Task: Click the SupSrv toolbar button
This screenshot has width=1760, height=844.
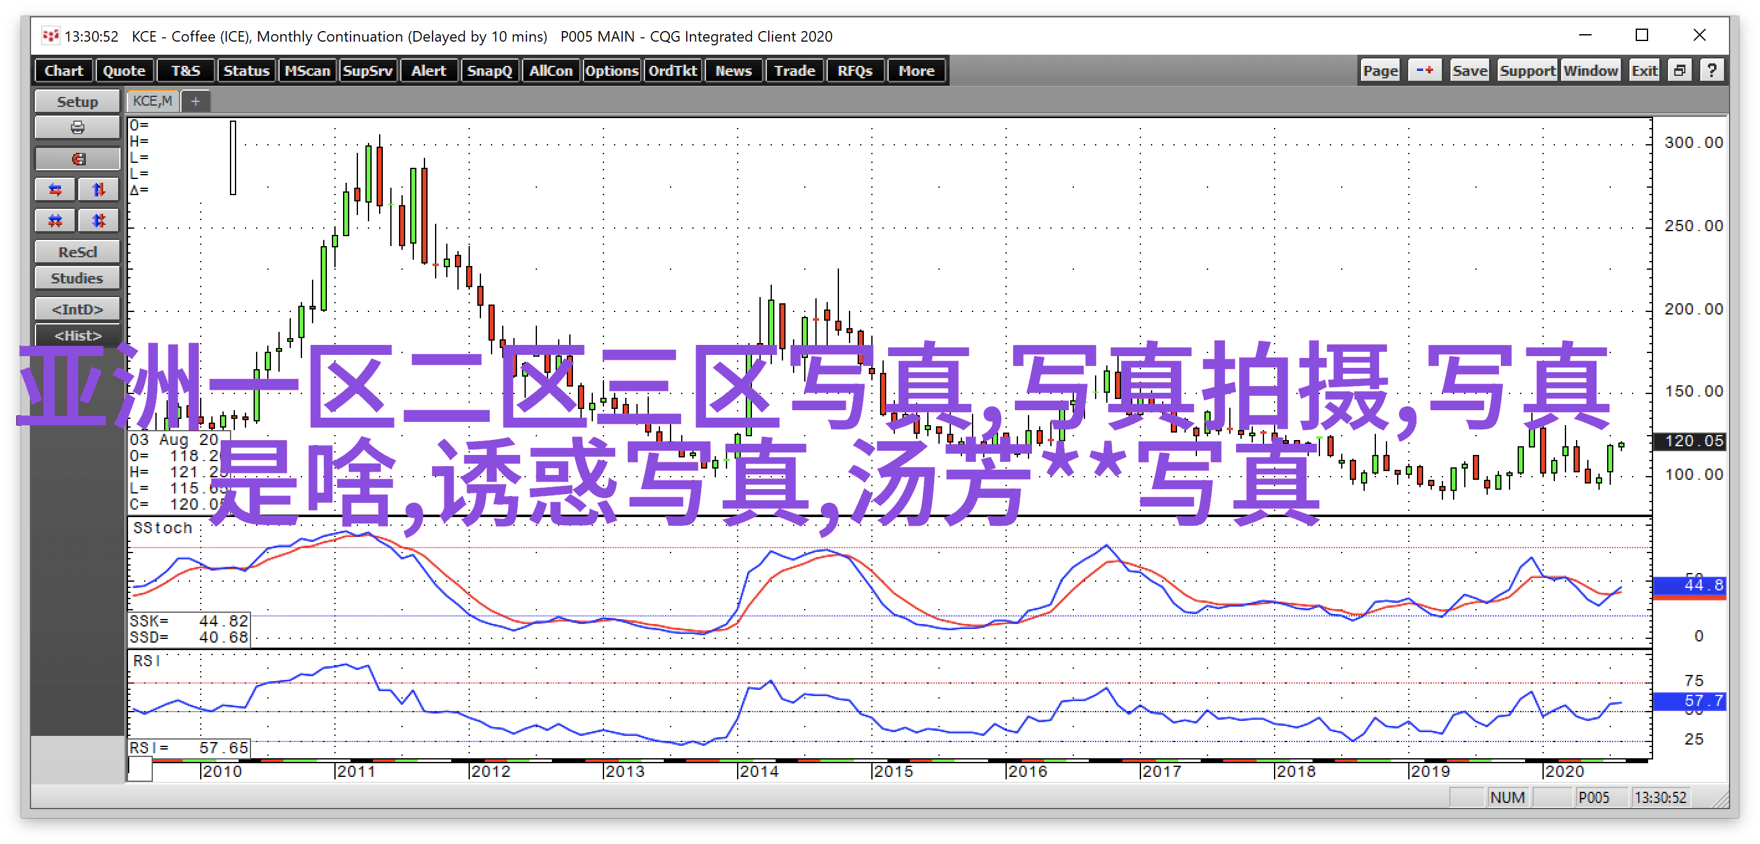Action: [367, 70]
